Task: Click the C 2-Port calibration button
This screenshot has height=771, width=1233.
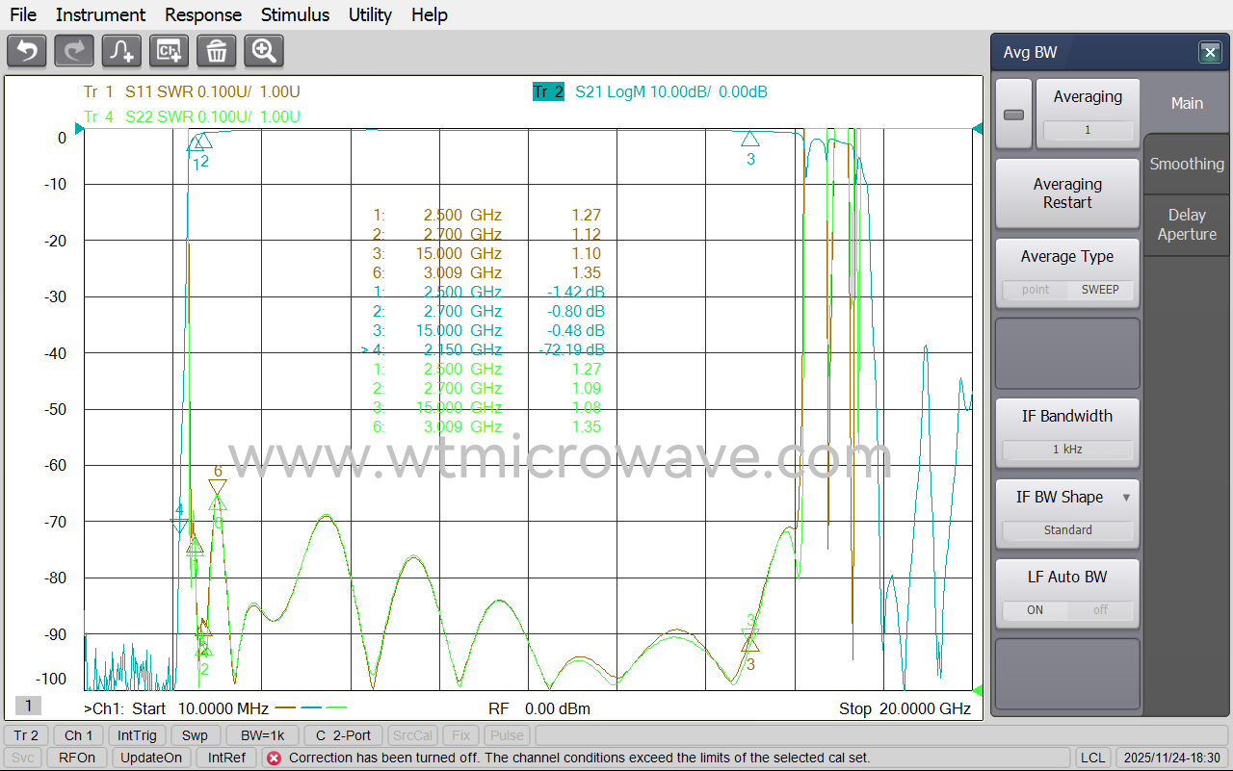Action: [x=343, y=735]
